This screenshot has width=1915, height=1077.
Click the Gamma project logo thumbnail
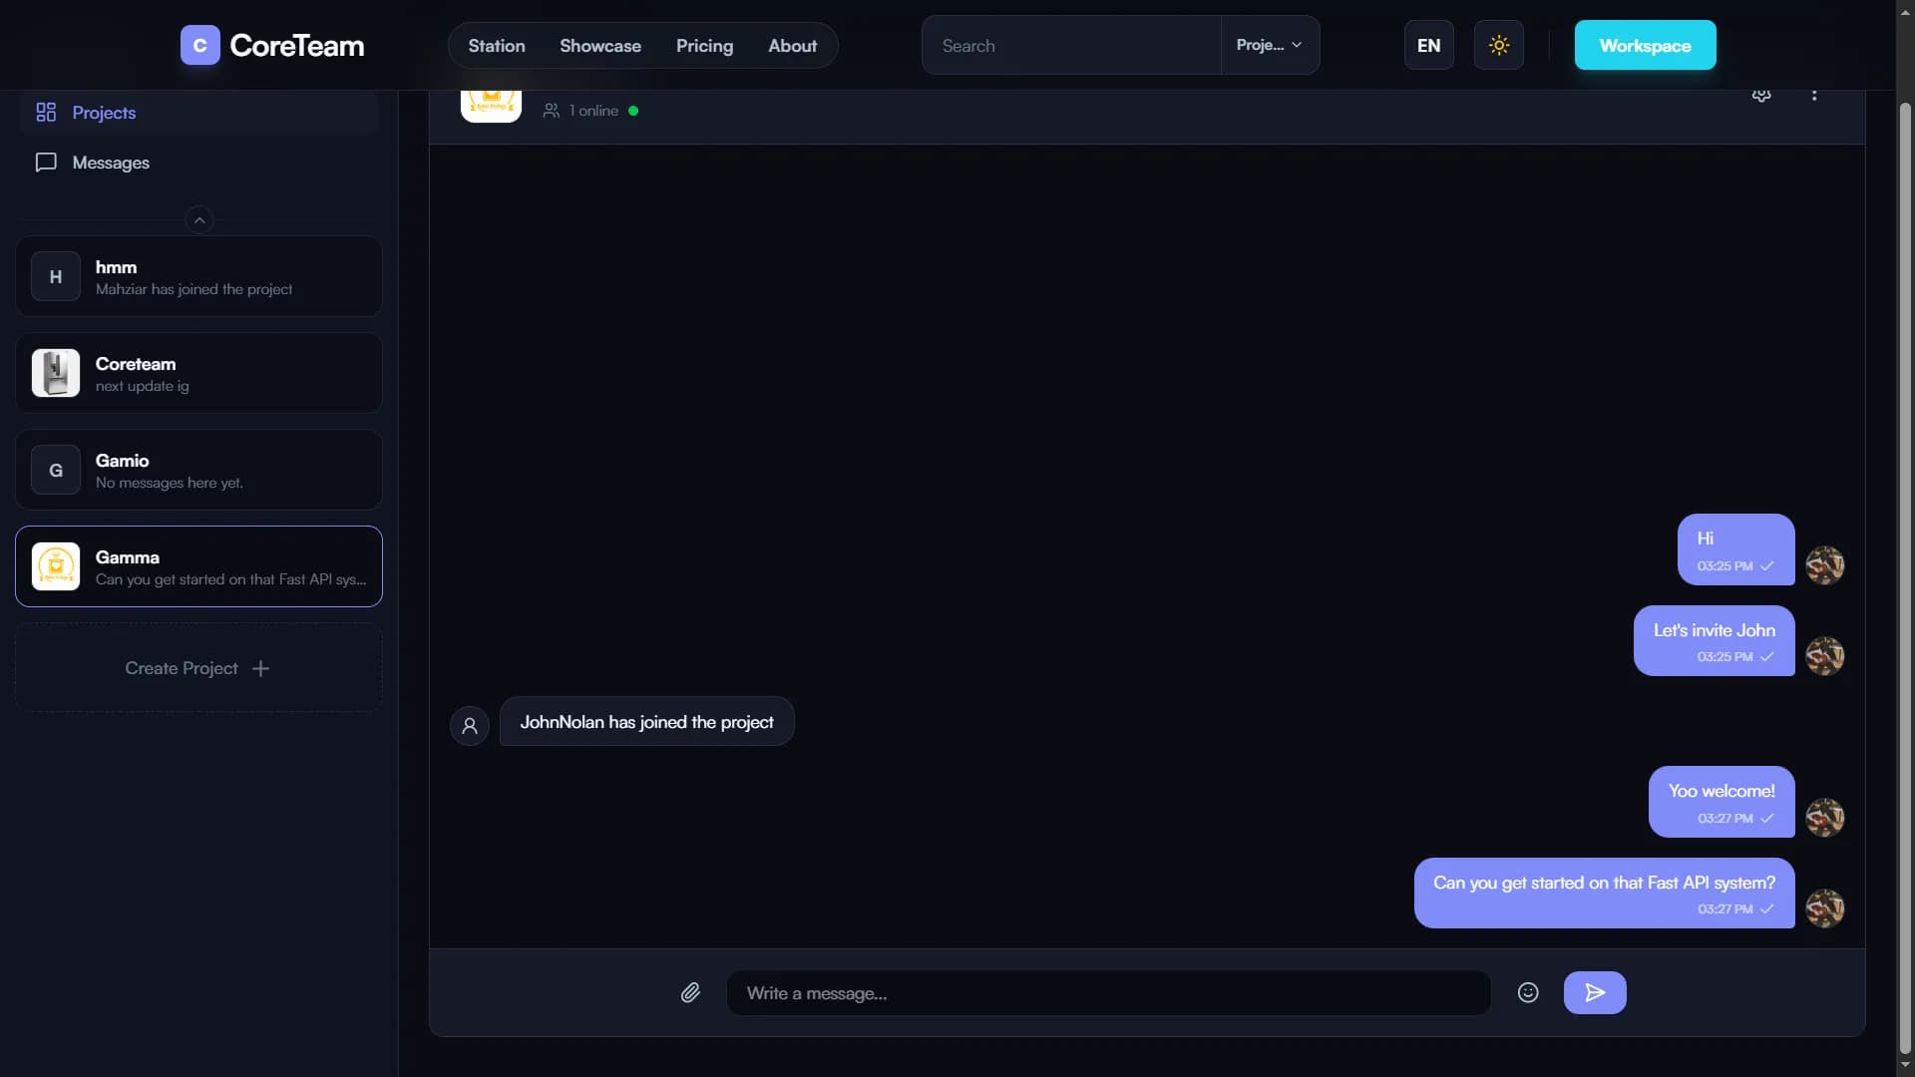click(x=56, y=566)
